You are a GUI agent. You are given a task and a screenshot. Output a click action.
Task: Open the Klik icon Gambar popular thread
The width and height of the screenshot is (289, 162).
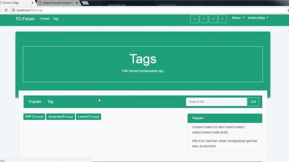coord(225,144)
